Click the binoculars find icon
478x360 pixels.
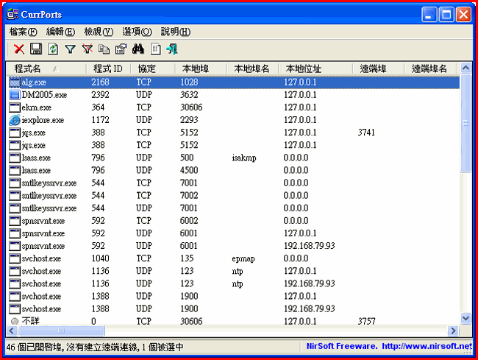pos(138,49)
